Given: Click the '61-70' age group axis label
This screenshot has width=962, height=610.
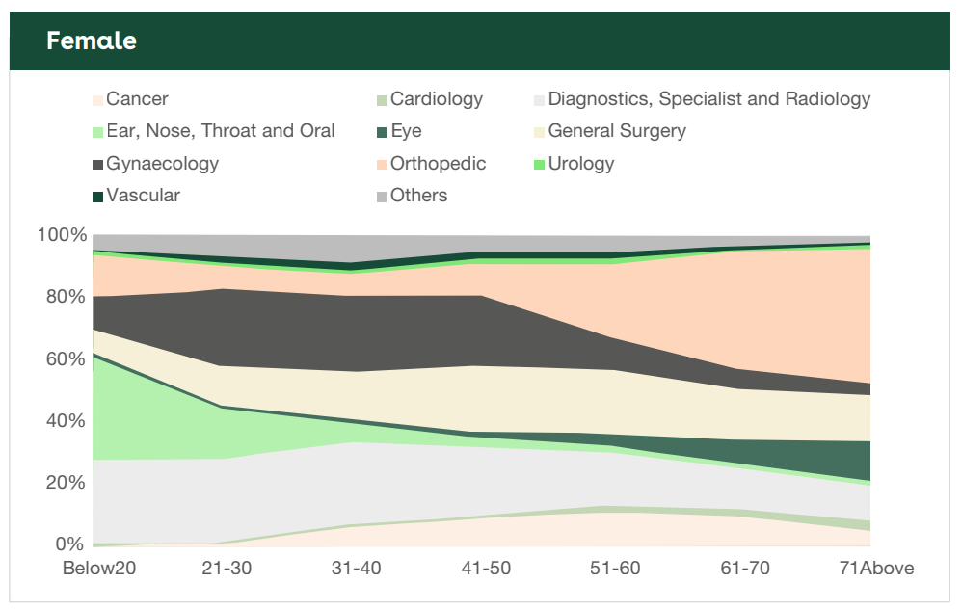Looking at the screenshot, I should coord(744,568).
